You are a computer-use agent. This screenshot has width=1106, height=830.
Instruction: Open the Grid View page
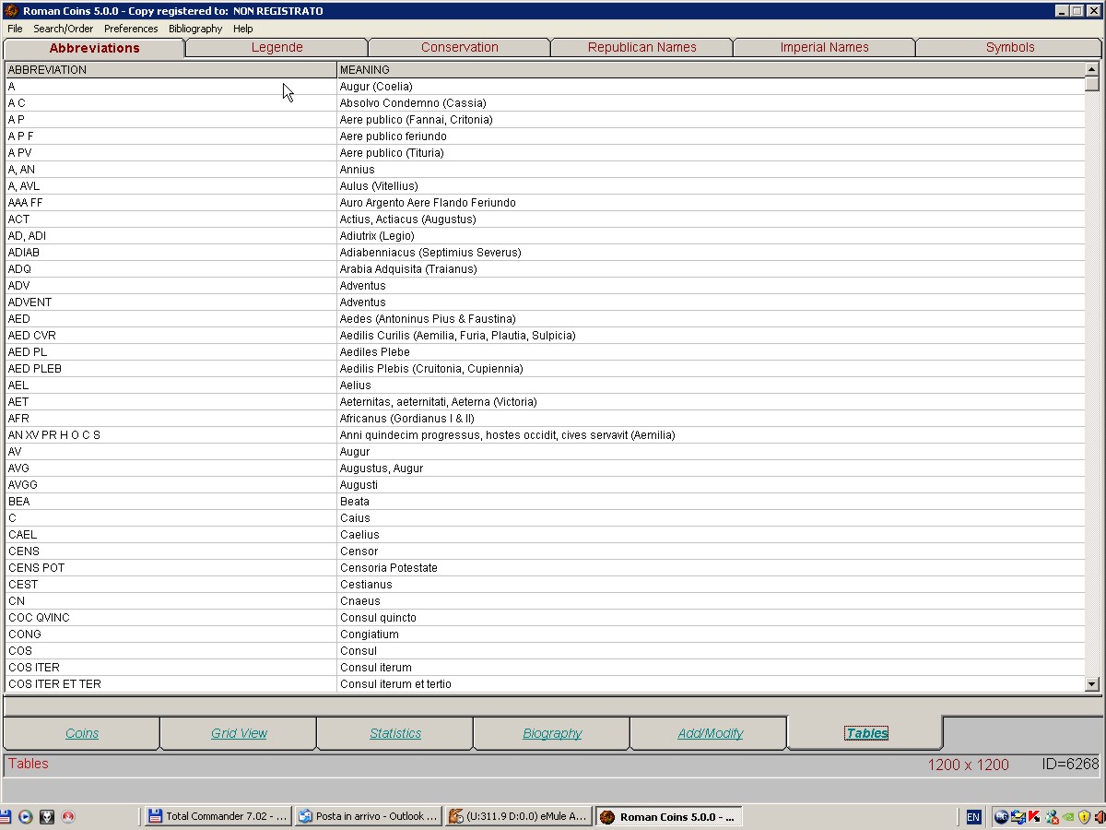(x=239, y=733)
